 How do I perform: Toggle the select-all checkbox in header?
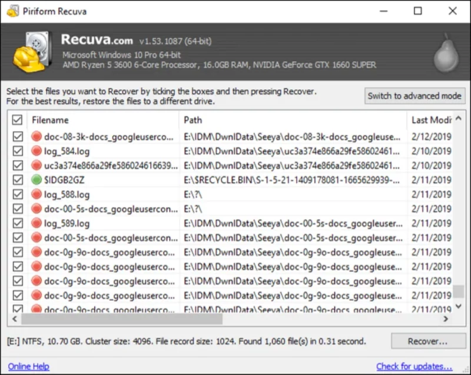click(x=18, y=120)
